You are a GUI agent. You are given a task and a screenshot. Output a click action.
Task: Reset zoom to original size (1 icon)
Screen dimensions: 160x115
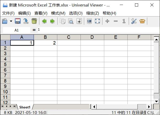pyautogui.click(x=124, y=21)
